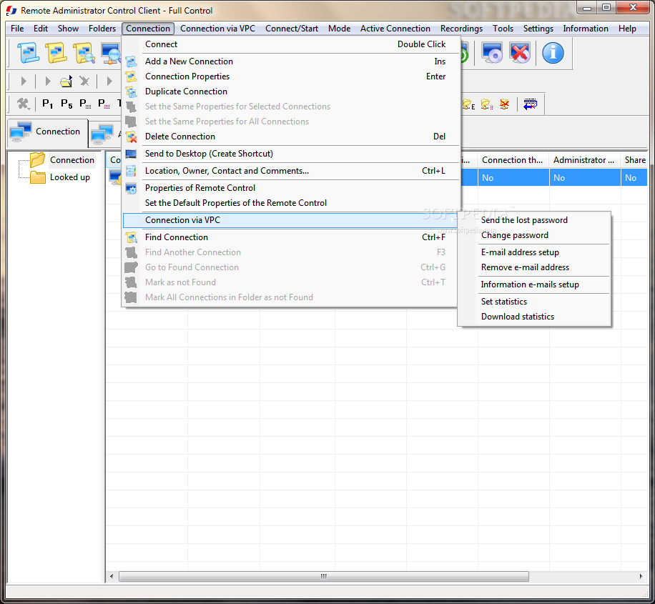Click the 'No' cell under Connection th... column
This screenshot has height=604, width=655.
click(x=513, y=178)
